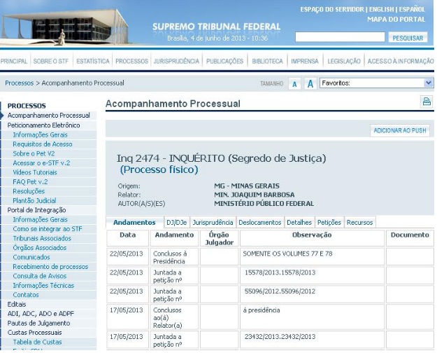Screen dimensions: 437x353
Task: Switch to the Recursos tab
Action: (x=359, y=222)
